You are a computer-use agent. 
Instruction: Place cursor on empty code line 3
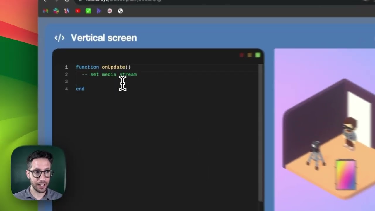pos(167,81)
